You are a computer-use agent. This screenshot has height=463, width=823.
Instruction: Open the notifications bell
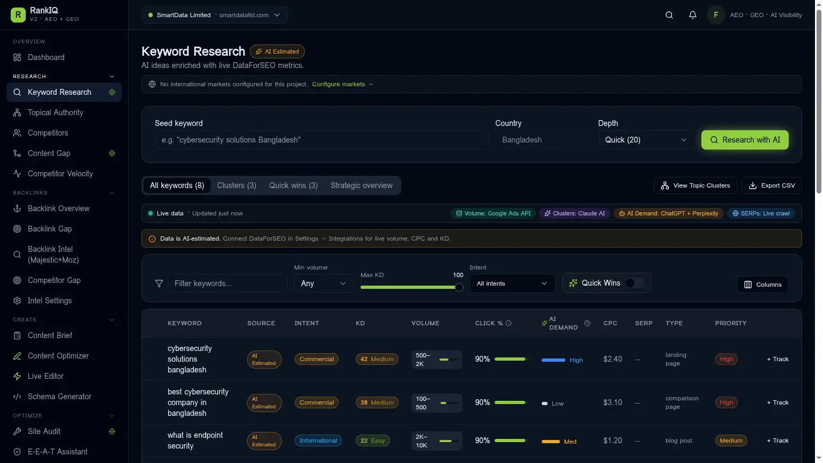693,15
